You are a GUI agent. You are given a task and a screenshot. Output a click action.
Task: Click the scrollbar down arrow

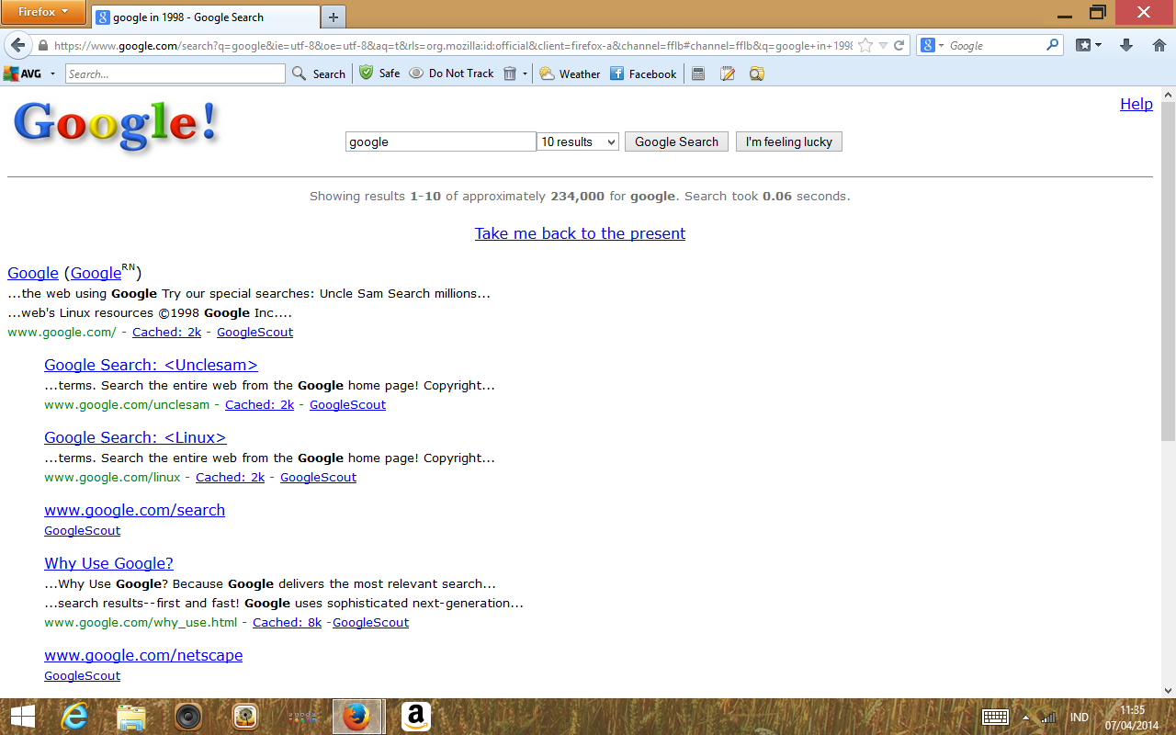point(1168,691)
